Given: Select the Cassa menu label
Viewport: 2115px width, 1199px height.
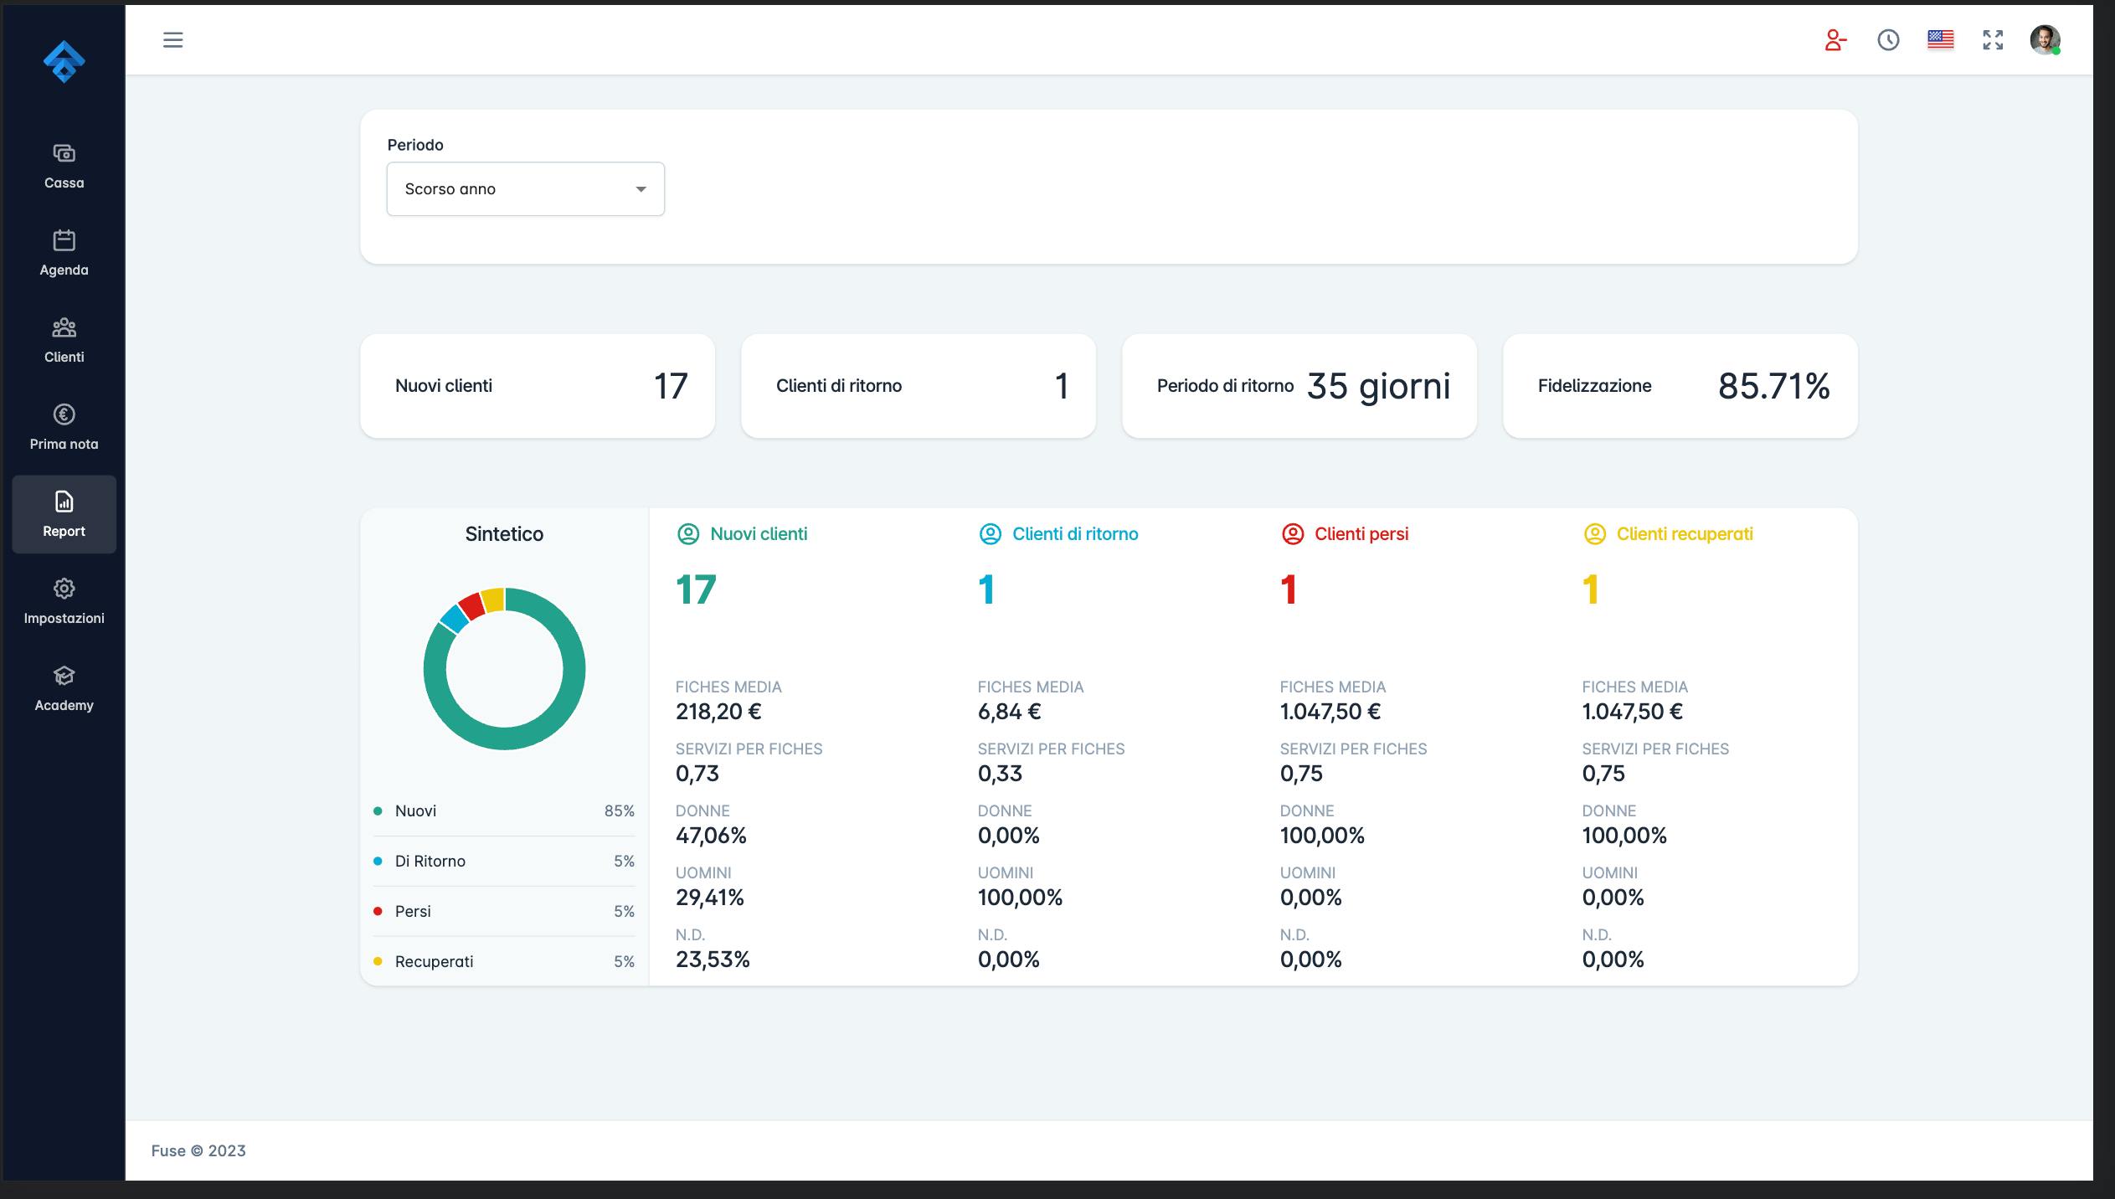Looking at the screenshot, I should (64, 183).
